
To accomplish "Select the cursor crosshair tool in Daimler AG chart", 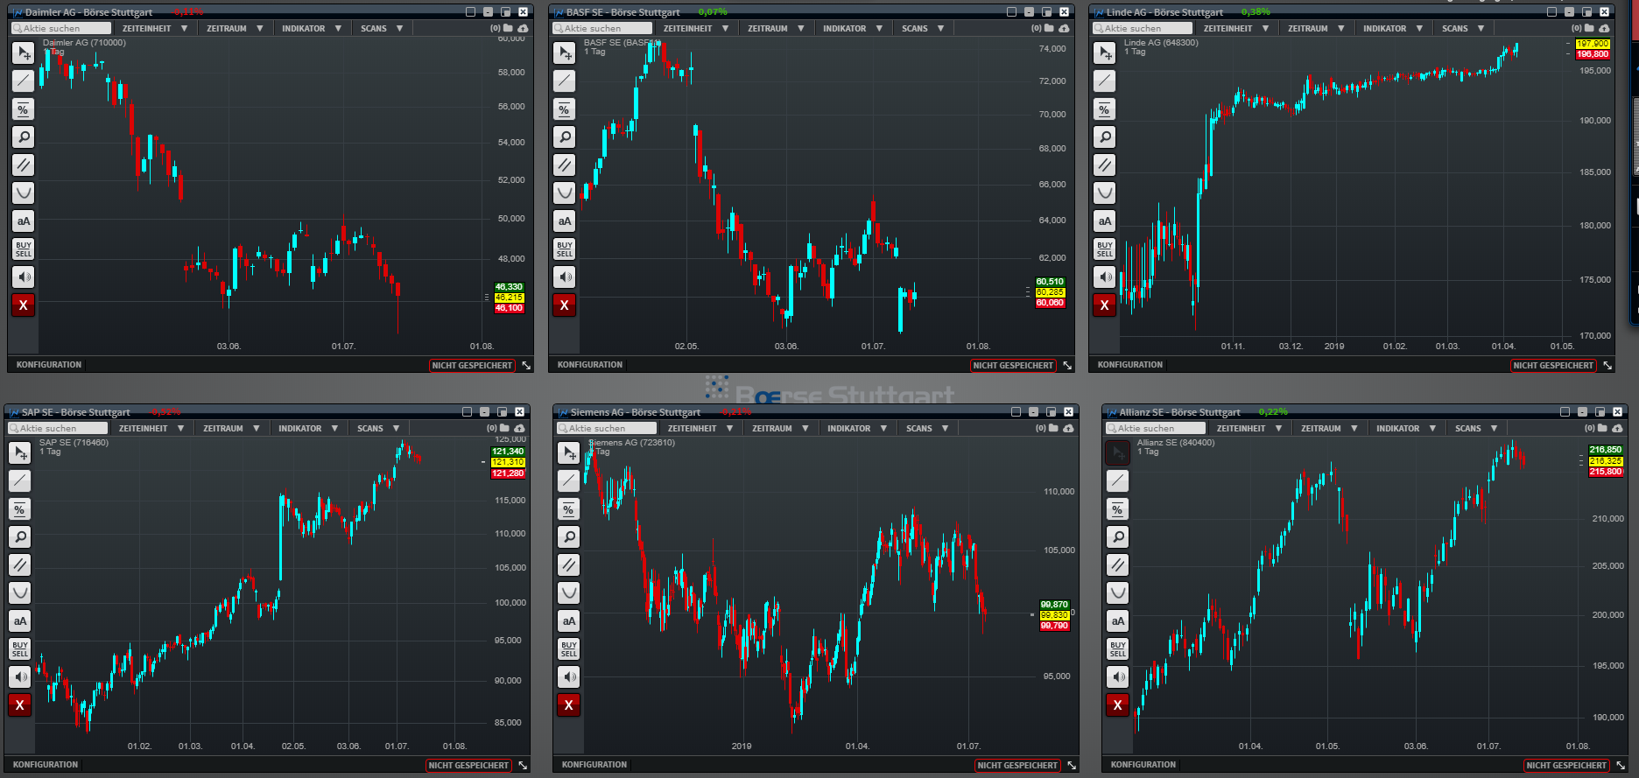I will (24, 53).
